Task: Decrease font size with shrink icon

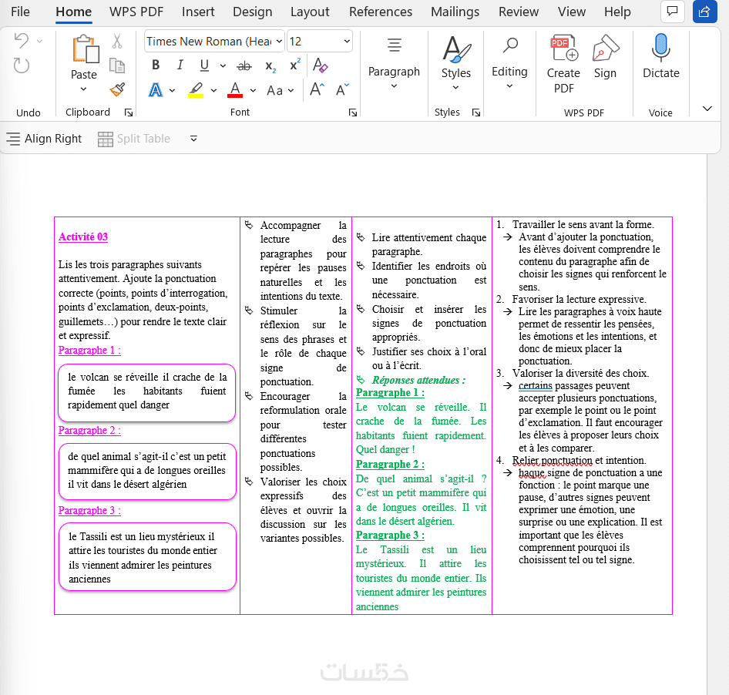Action: coord(343,89)
